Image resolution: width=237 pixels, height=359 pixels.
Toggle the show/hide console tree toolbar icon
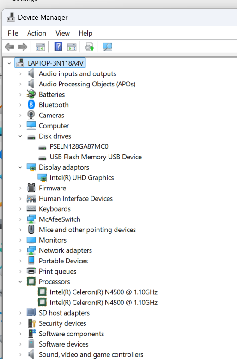[x=41, y=47]
